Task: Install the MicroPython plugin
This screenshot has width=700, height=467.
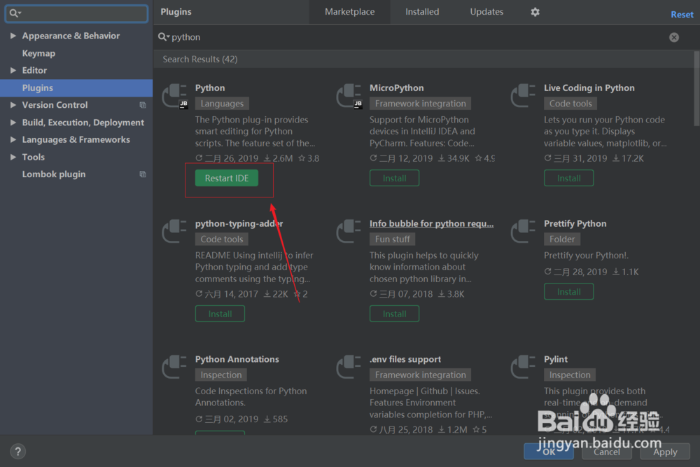Action: coord(394,178)
